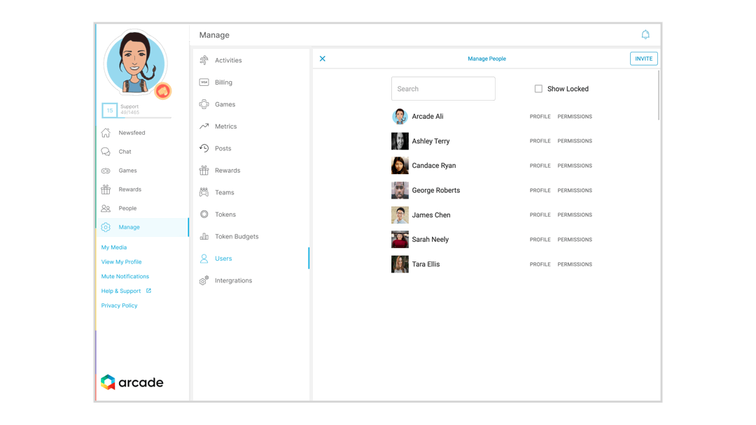Click the Posts history clock icon
Viewport: 756px width, 425px height.
click(x=204, y=148)
